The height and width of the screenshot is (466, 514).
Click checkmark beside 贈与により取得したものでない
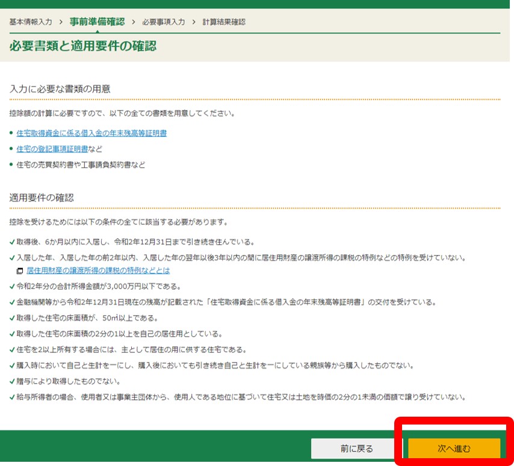click(12, 381)
